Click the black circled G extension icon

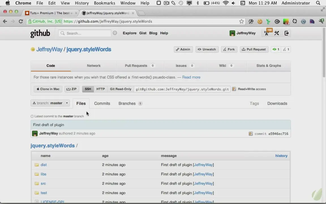277,21
